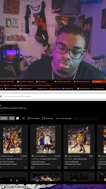Click Los Angeles Lakers v Denver title
The image size is (106, 189).
point(48,159)
